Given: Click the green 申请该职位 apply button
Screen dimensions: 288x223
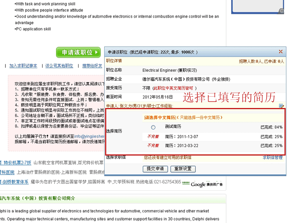Looking at the screenshot, I should 78,52.
